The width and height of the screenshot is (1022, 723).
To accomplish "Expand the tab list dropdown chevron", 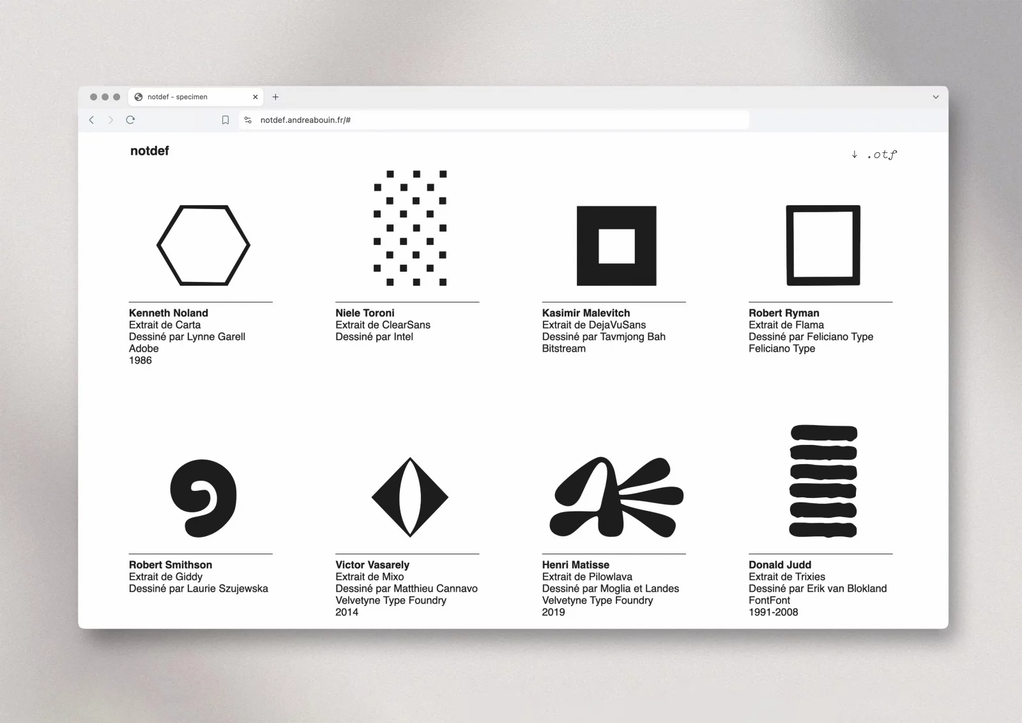I will [x=935, y=97].
